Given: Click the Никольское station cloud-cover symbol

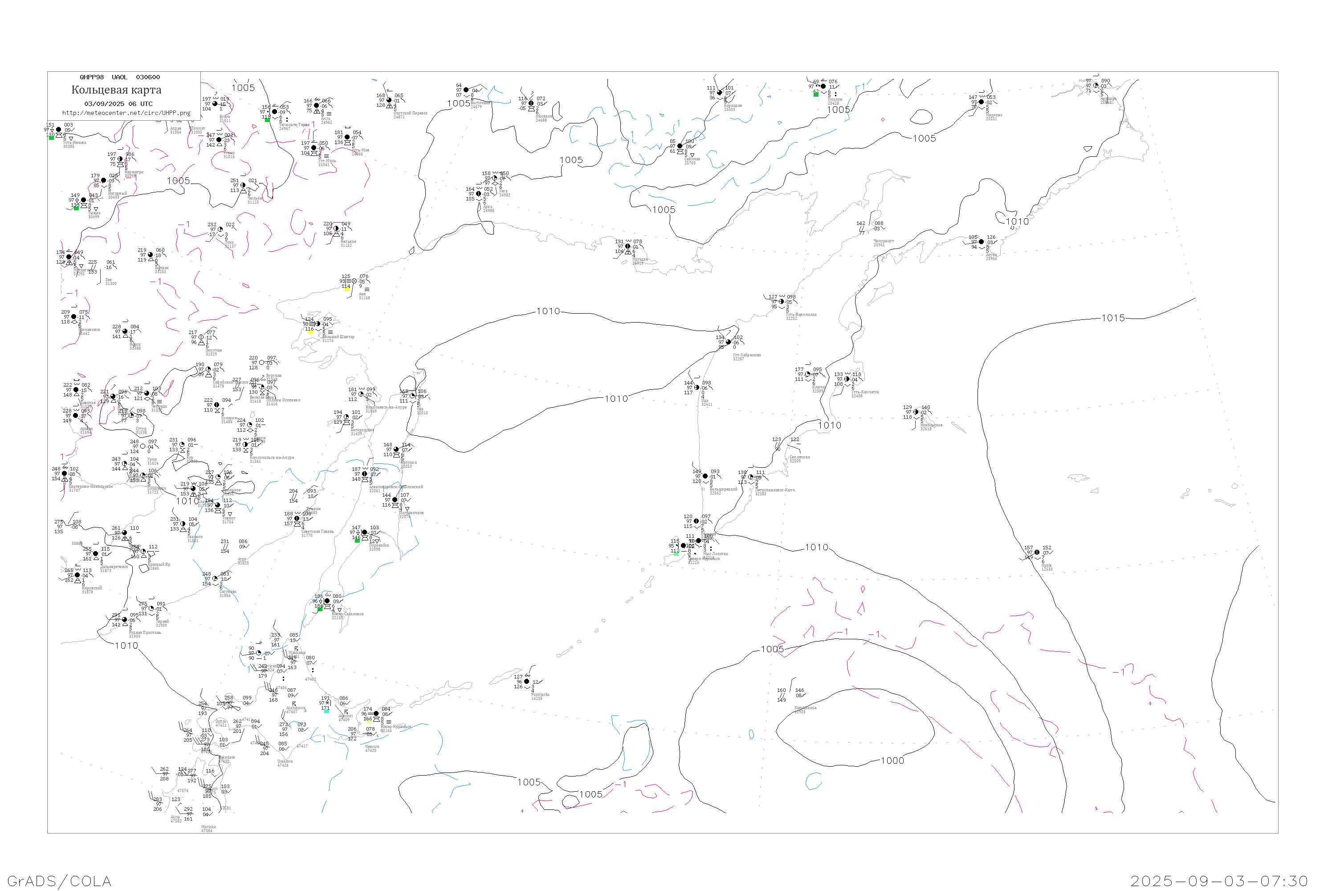Looking at the screenshot, I should (x=916, y=412).
